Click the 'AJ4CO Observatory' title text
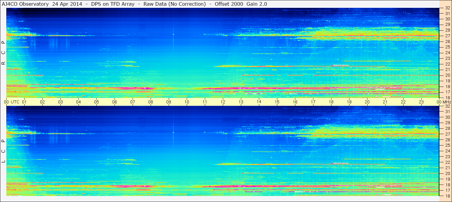 [x=25, y=4]
